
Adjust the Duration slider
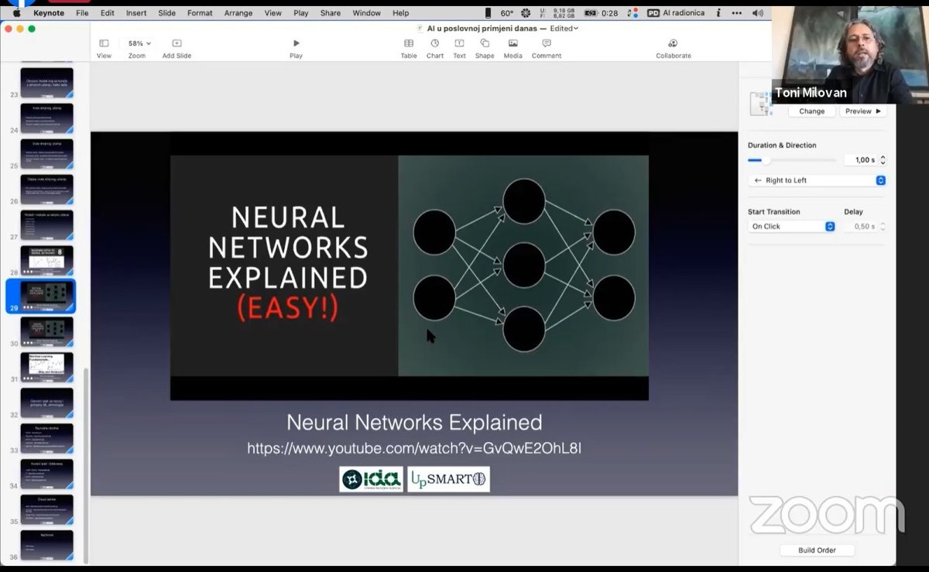point(792,160)
